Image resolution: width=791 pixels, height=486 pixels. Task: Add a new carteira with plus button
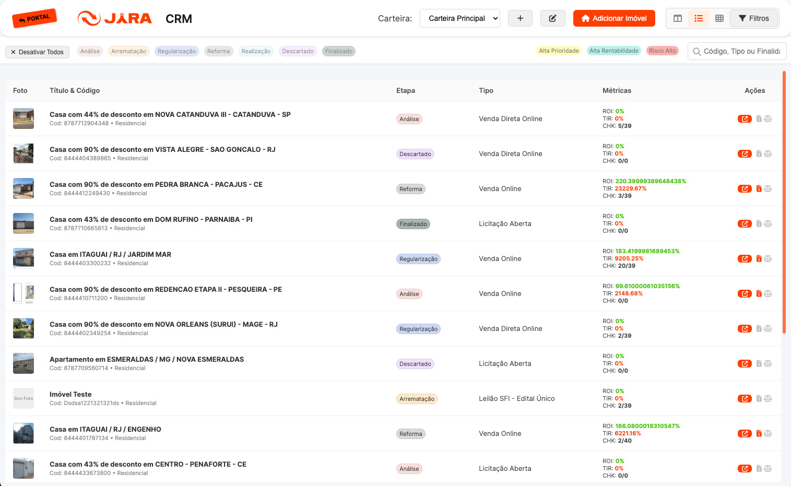[520, 18]
